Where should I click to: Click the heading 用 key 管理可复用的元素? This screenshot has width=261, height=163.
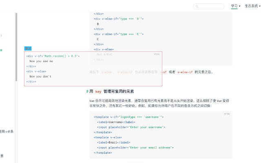(111, 91)
